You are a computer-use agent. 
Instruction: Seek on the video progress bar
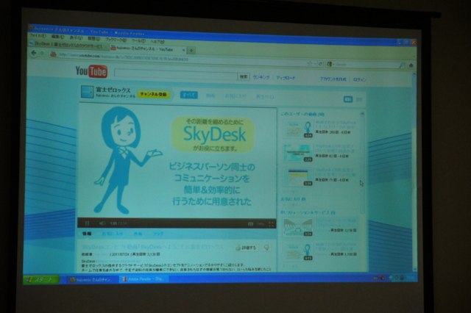point(177,219)
